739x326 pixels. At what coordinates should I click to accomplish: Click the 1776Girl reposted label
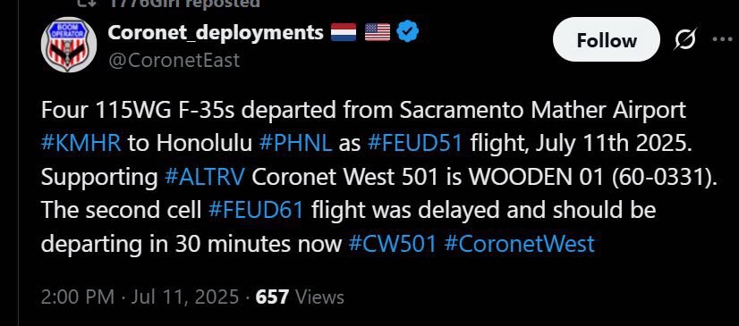[184, 4]
